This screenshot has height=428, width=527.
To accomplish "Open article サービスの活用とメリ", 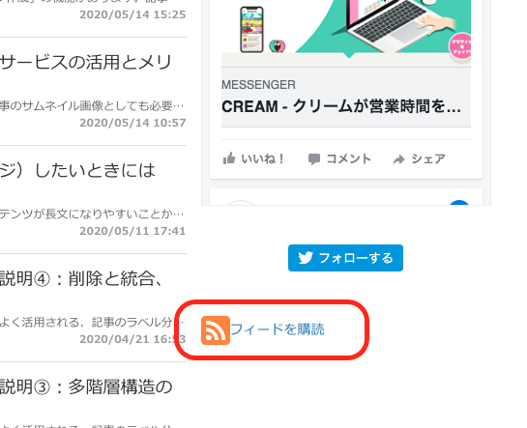I will click(86, 63).
